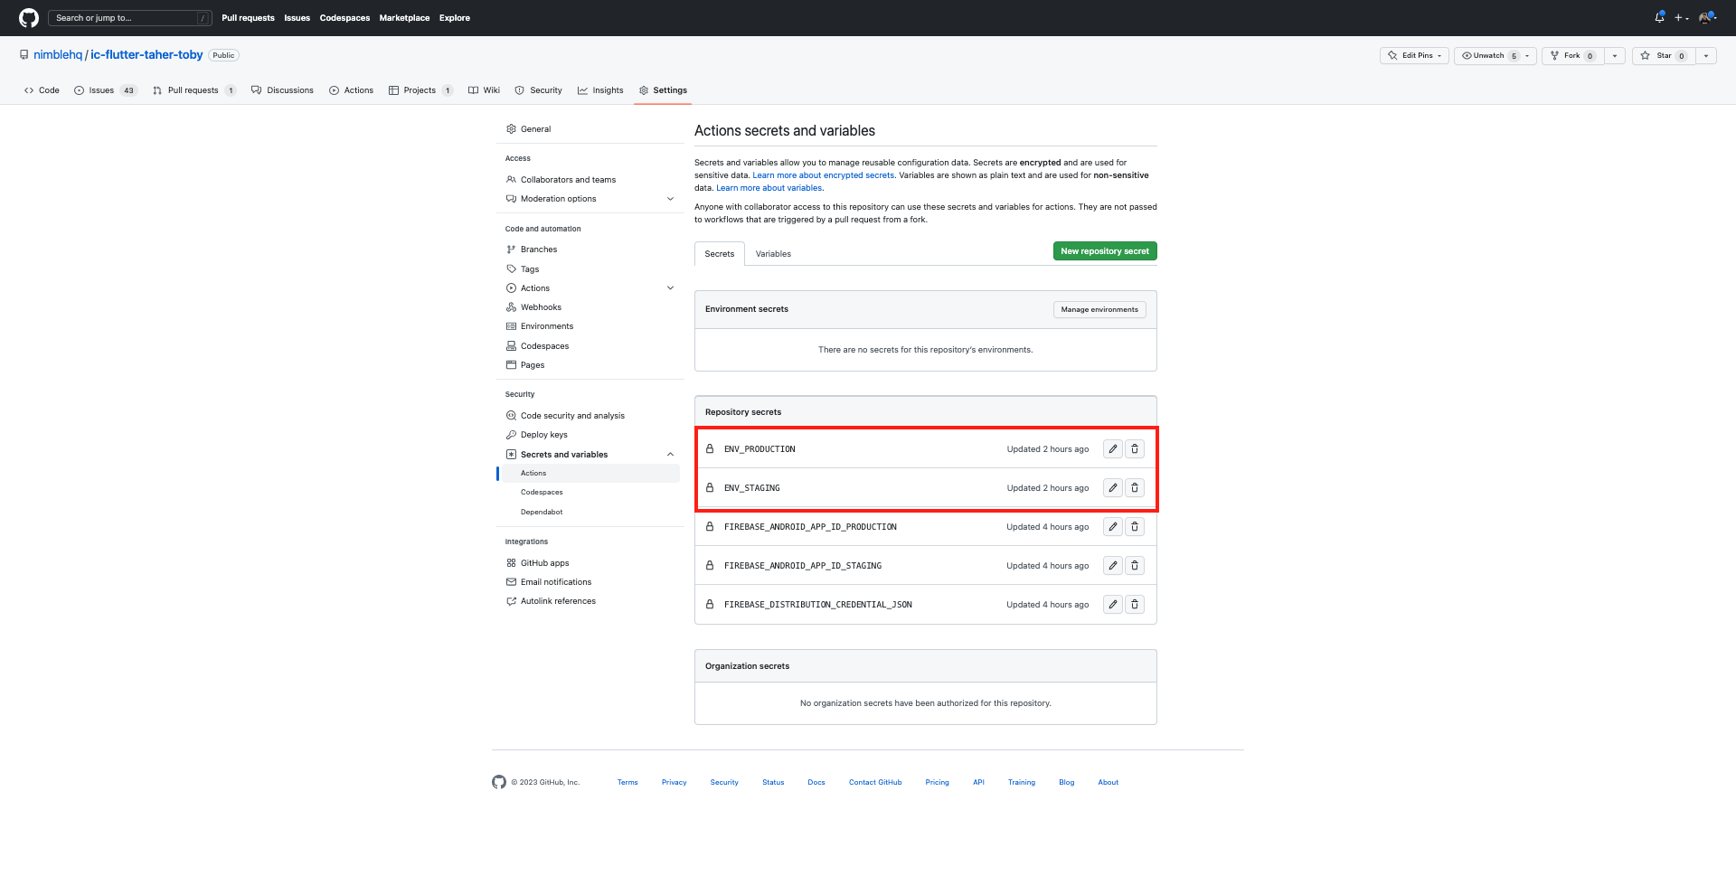This screenshot has width=1736, height=876.
Task: Delete the ENV_STAGING secret using the trash icon
Action: pos(1135,487)
